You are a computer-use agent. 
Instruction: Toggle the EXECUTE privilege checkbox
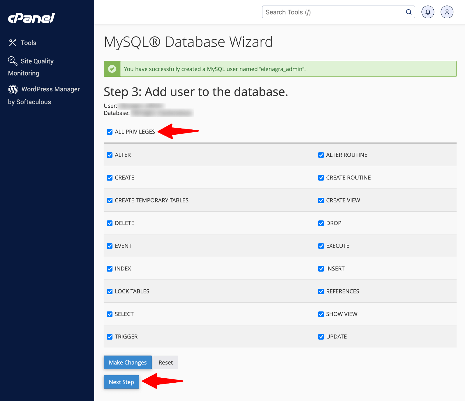tap(321, 246)
